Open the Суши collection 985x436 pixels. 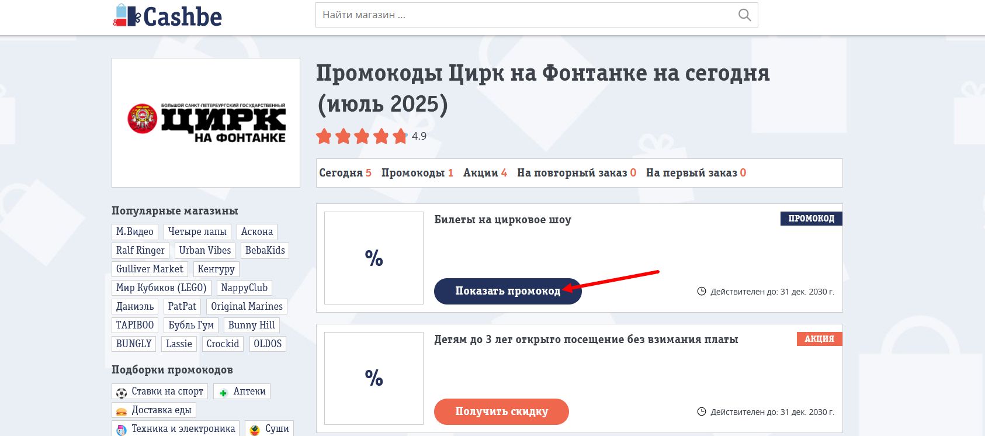[x=269, y=429]
